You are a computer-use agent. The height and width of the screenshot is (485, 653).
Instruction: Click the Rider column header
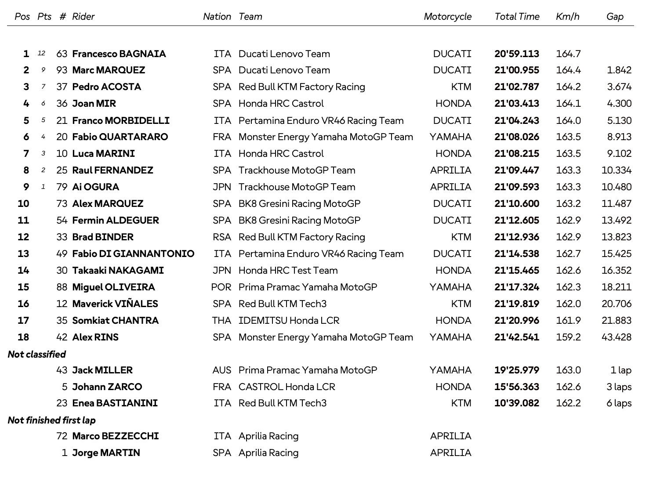point(83,17)
